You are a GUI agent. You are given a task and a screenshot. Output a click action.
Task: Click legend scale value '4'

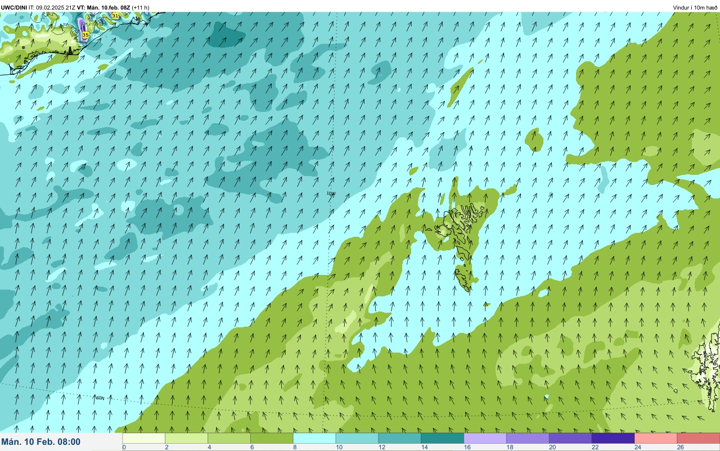tap(209, 447)
